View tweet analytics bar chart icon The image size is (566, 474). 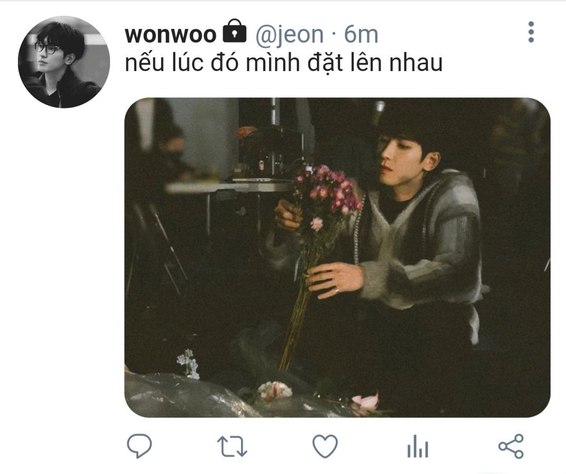(418, 447)
